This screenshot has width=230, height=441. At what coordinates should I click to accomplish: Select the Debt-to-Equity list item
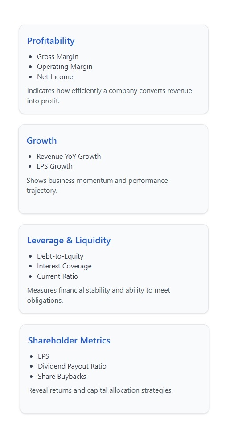pos(60,256)
